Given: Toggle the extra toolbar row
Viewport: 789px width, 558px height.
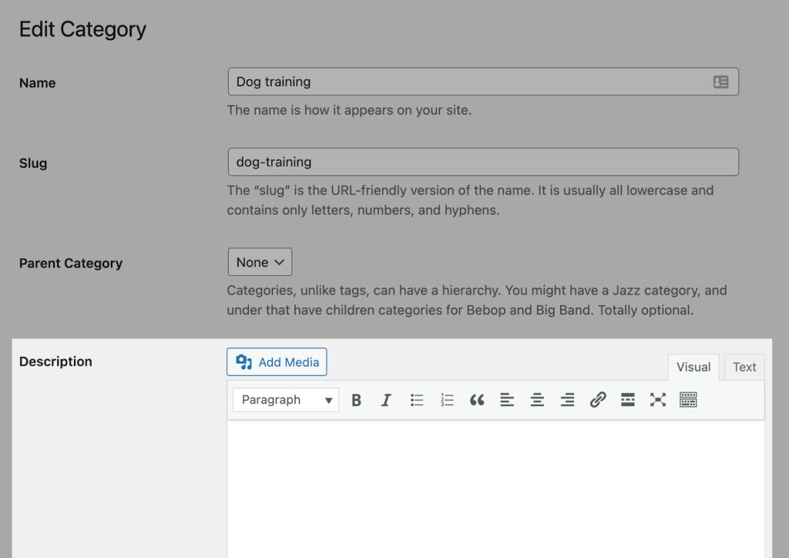Looking at the screenshot, I should click(688, 400).
